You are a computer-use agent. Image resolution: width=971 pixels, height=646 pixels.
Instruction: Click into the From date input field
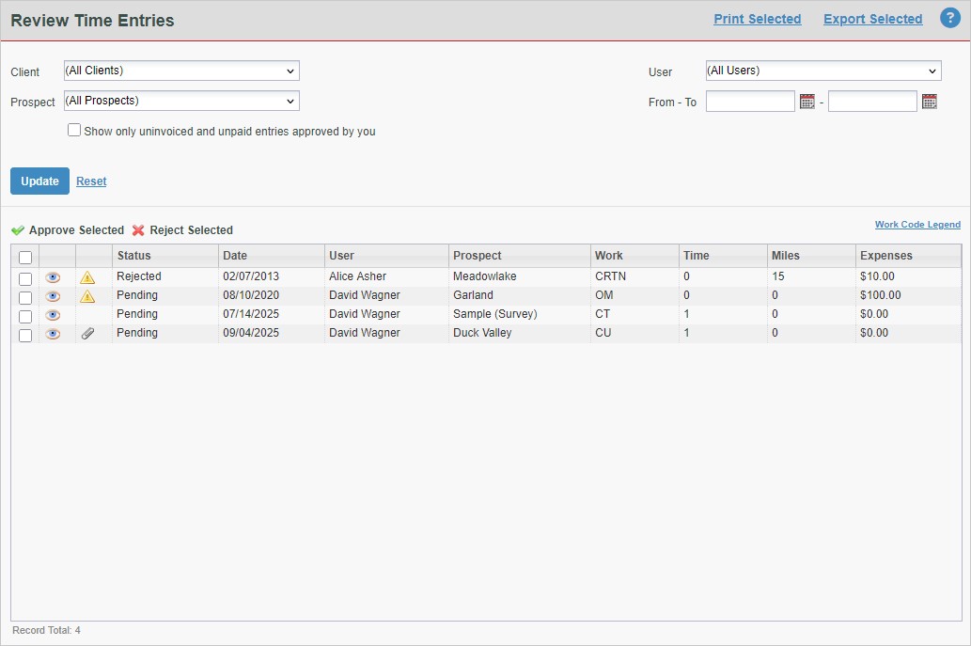(749, 102)
